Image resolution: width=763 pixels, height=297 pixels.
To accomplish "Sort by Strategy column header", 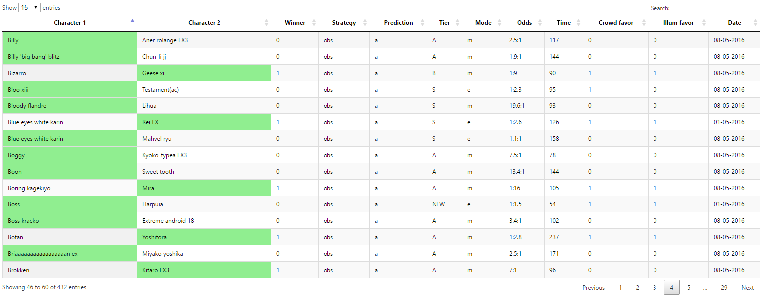I will 344,23.
